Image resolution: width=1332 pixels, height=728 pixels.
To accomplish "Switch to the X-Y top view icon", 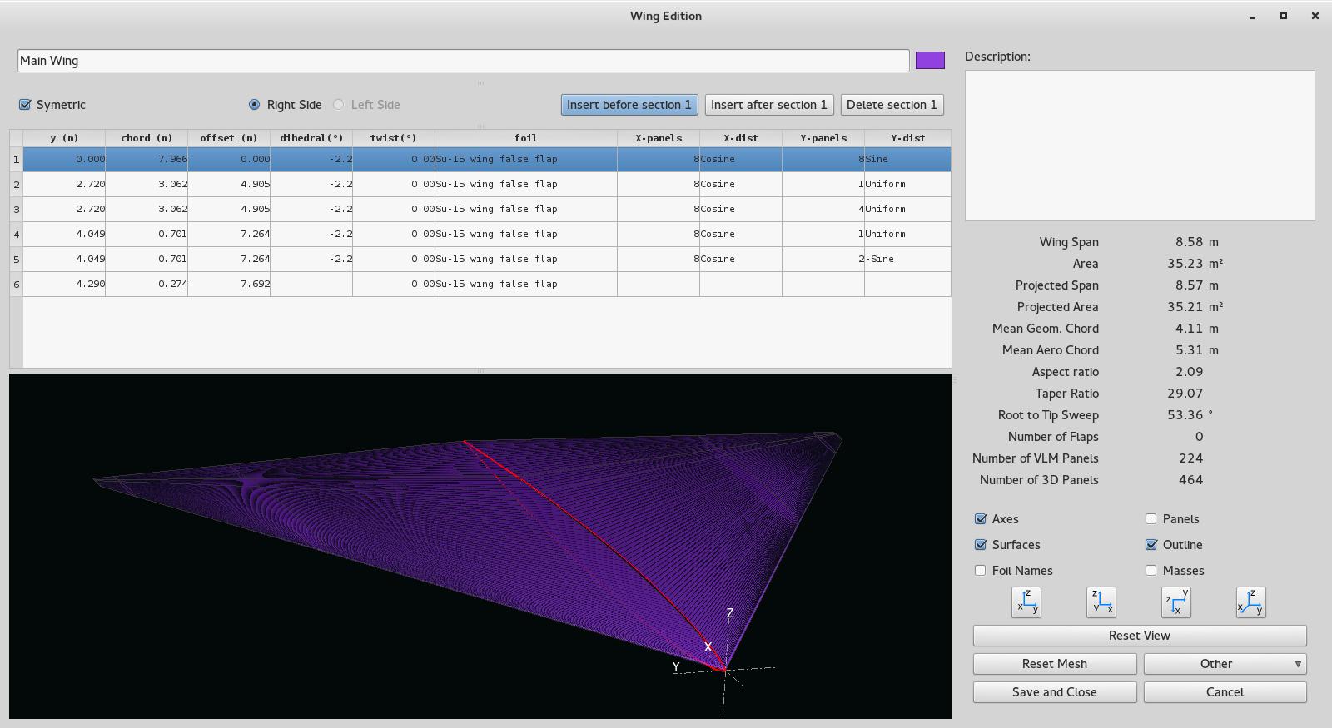I will pos(1175,602).
